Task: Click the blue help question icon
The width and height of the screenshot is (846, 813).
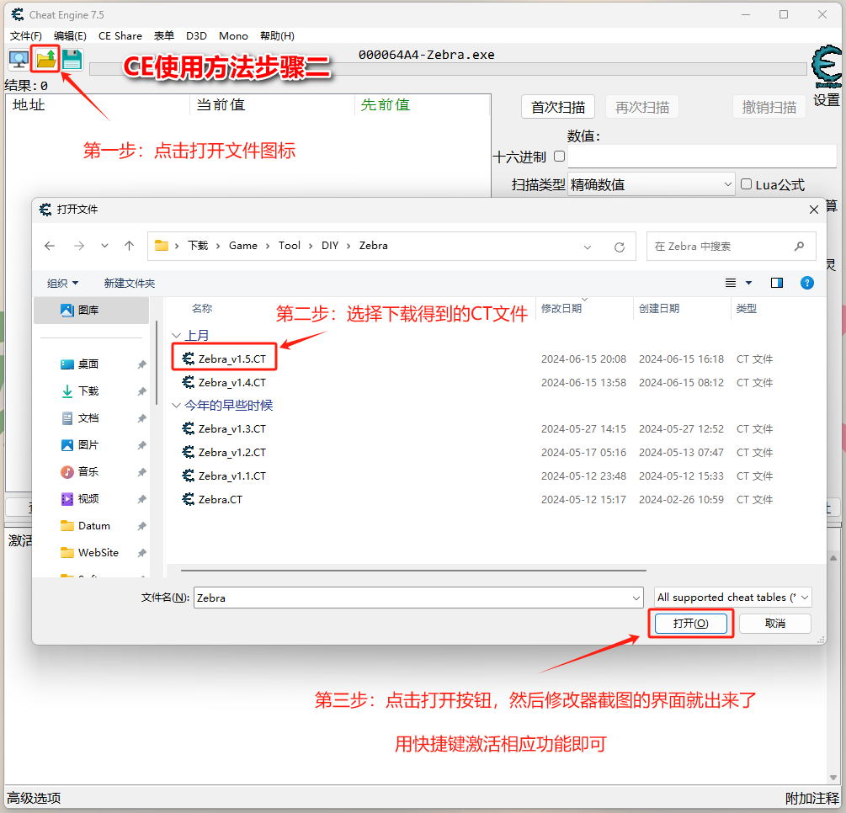Action: (806, 283)
